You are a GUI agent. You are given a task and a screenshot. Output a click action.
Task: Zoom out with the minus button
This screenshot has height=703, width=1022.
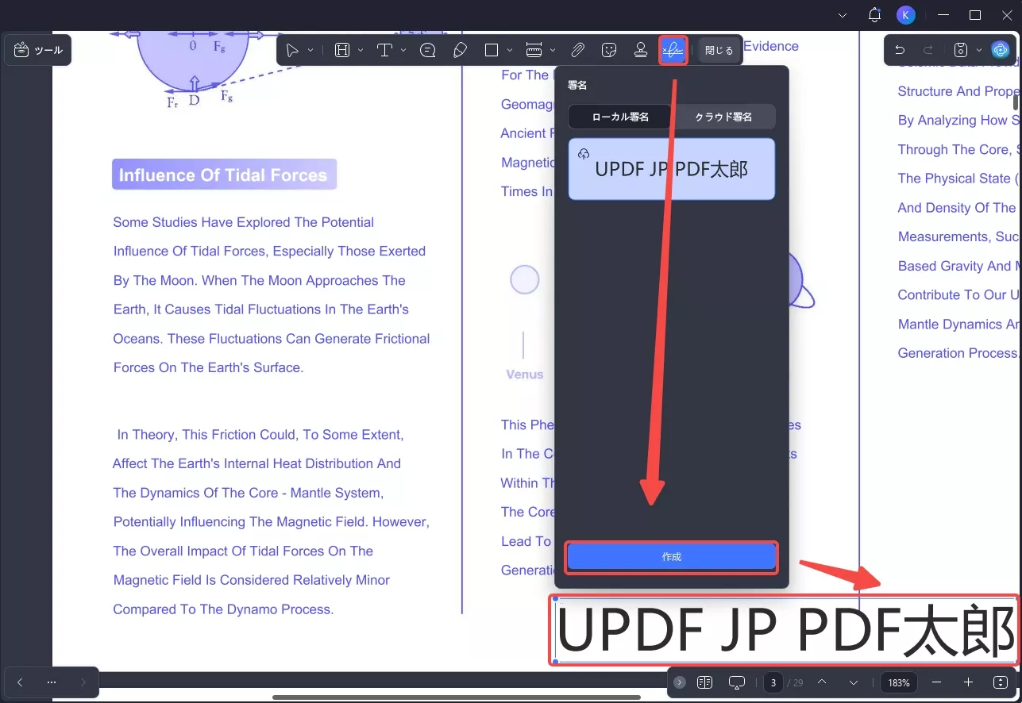pos(937,682)
